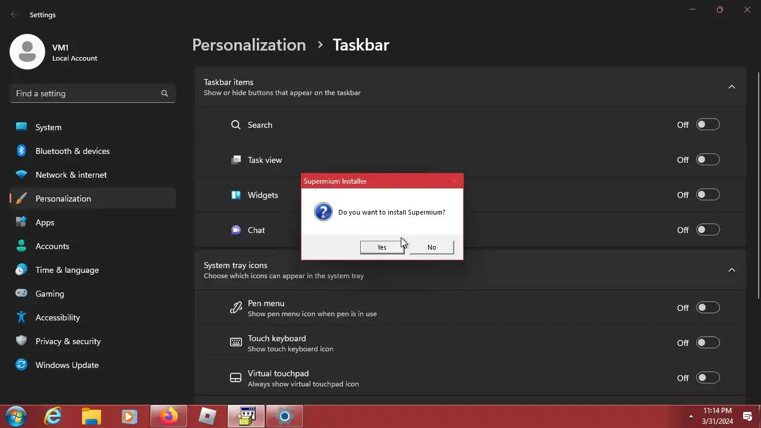Click the Touch keyboard row icon

(236, 342)
